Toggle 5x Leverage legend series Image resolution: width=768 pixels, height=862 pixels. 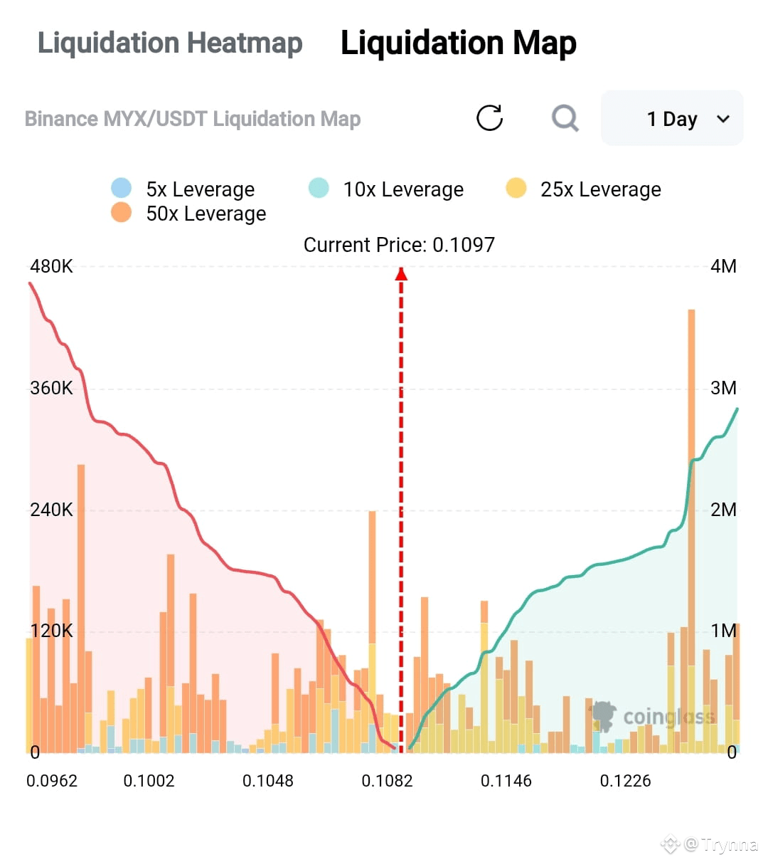[183, 189]
